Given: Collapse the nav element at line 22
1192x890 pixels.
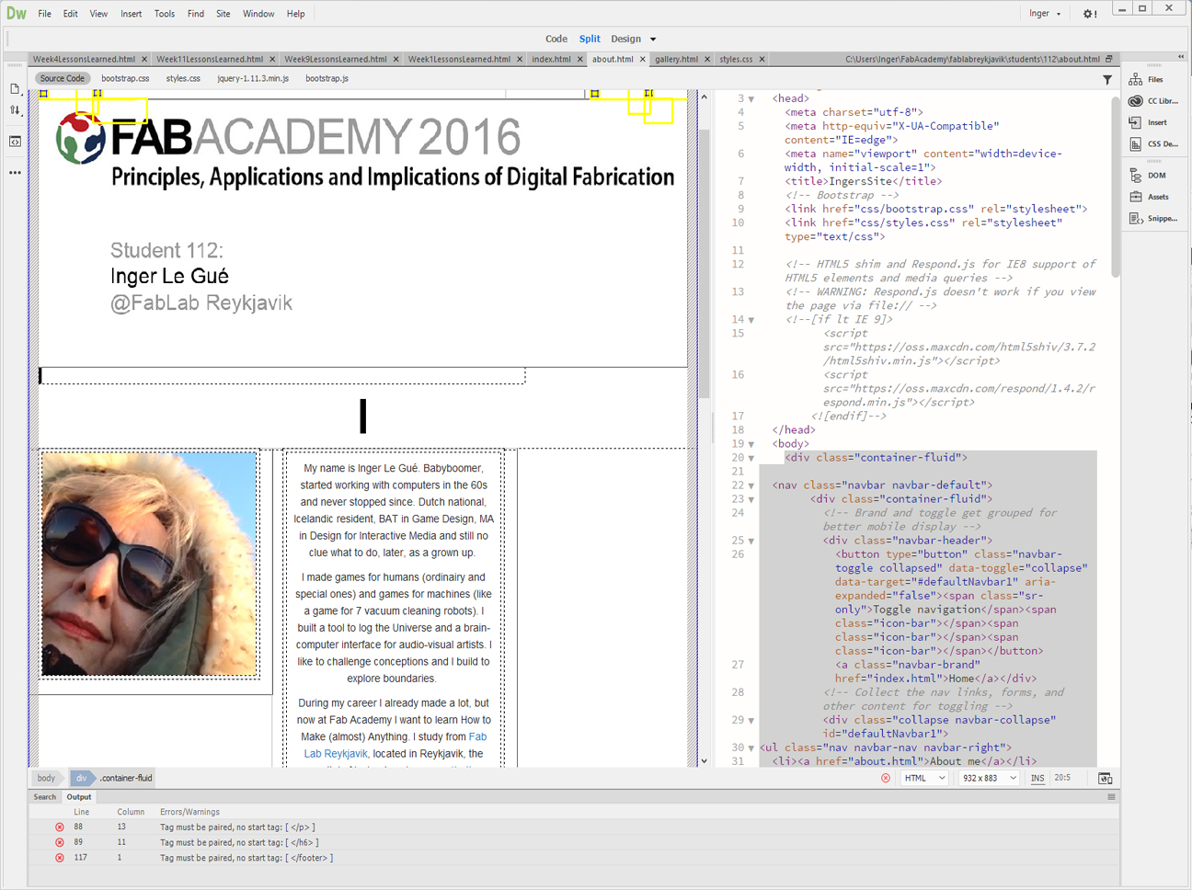Looking at the screenshot, I should pos(751,485).
